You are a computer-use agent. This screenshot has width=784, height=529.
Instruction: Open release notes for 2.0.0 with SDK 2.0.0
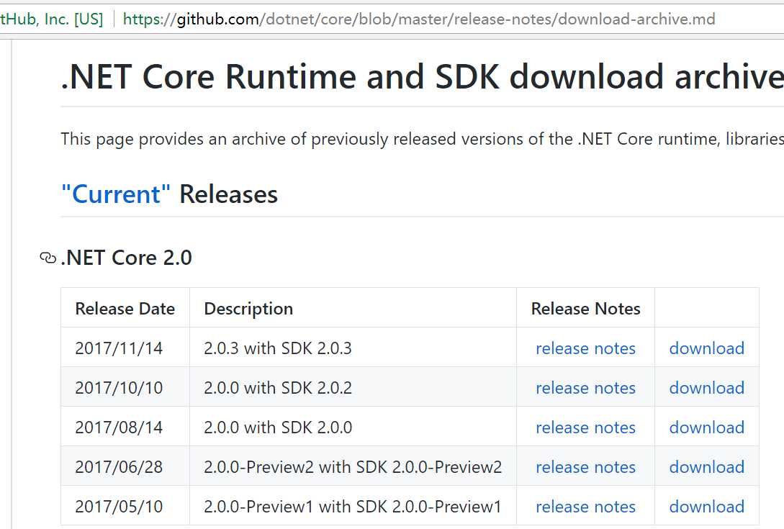(x=585, y=428)
